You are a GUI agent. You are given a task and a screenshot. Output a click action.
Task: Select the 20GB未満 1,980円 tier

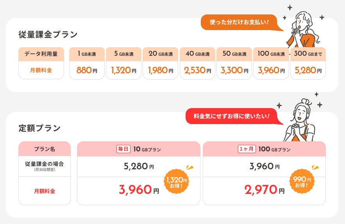160,63
